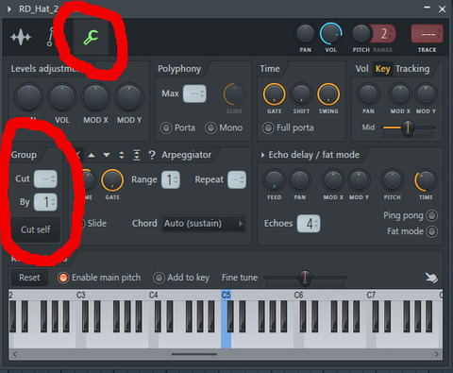Image resolution: width=453 pixels, height=373 pixels.
Task: Click the hand icon right of Fine tune
Action: (x=431, y=278)
